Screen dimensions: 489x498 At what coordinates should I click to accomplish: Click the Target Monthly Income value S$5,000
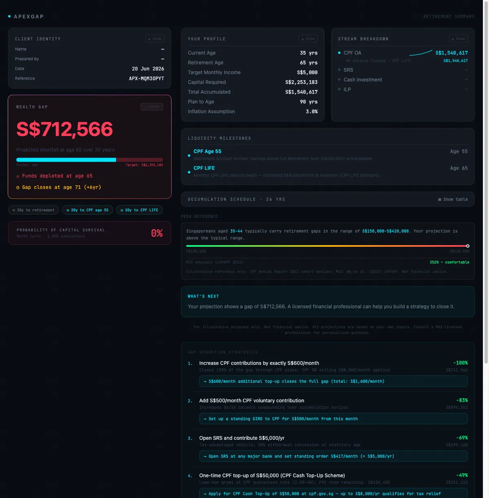click(x=307, y=72)
